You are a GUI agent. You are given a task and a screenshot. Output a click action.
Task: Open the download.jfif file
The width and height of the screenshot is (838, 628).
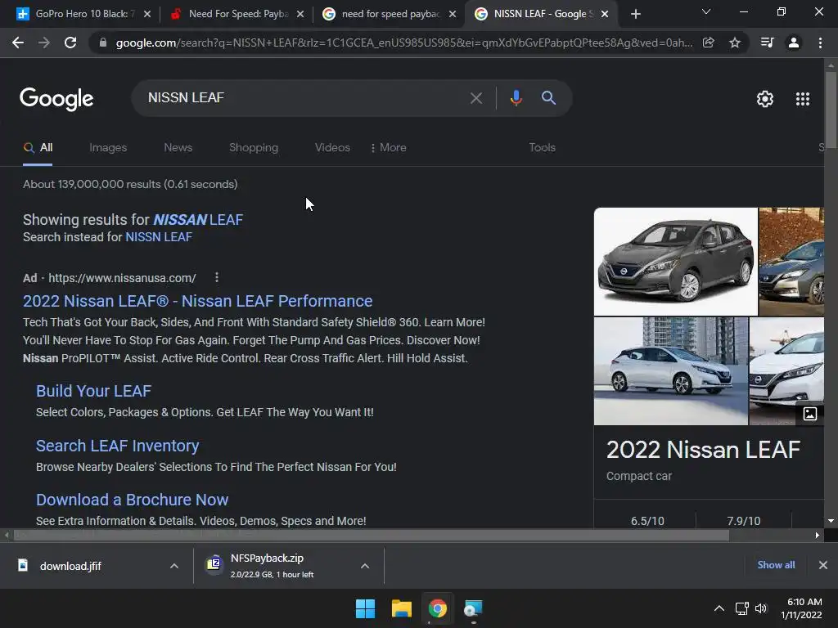pyautogui.click(x=70, y=566)
